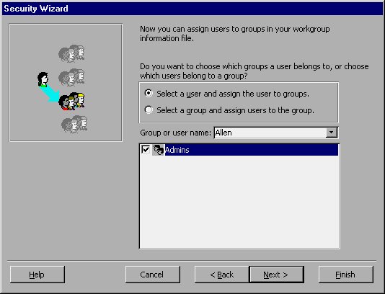Screen dimensions: 385x294
Task: Click the bottom grayed-out group illustration
Action: coord(74,124)
